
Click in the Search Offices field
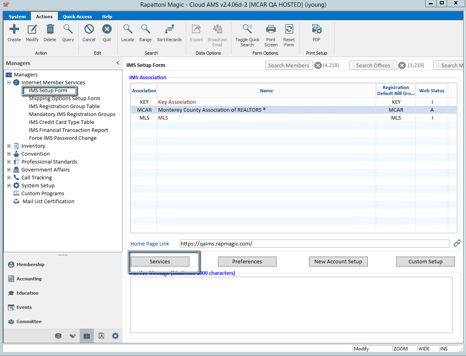pyautogui.click(x=373, y=65)
